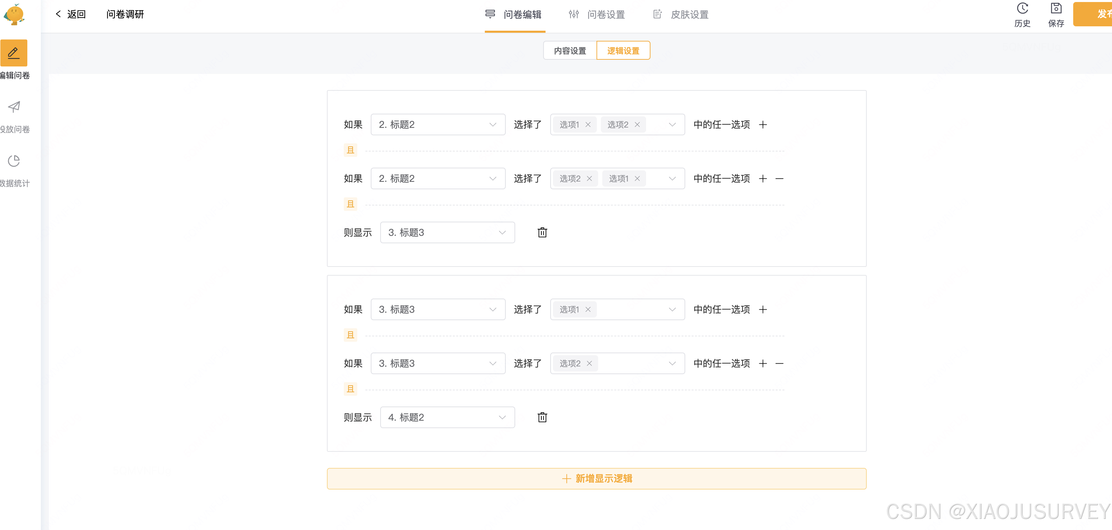Screen dimensions: 1112x530
Task: Remove 选项1 tag in second condition row
Action: point(637,179)
